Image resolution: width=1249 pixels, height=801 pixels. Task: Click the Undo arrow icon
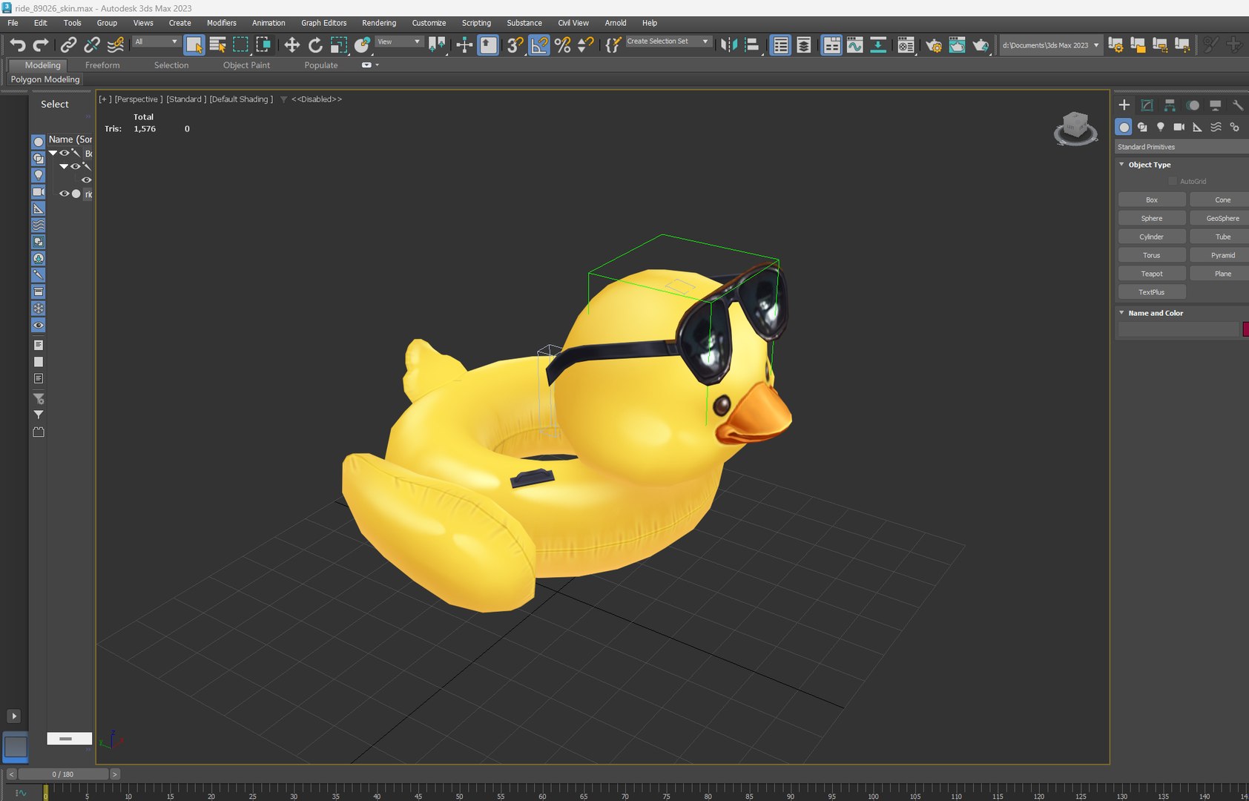18,45
